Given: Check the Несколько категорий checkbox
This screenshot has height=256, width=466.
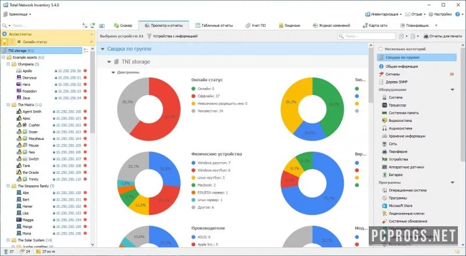Looking at the screenshot, I should pos(380,49).
